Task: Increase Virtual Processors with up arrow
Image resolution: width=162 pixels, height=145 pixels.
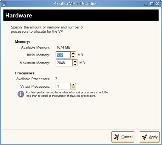Action: (x=73, y=85)
